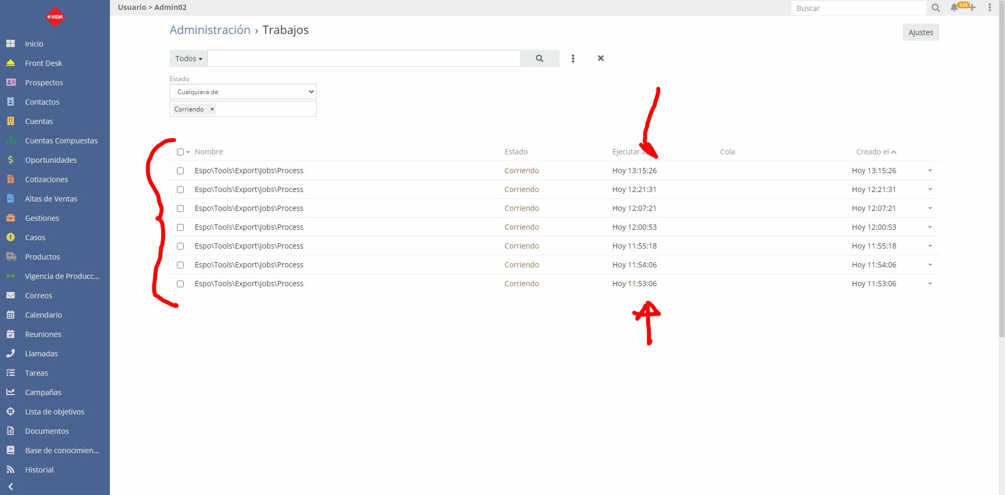Open the notifications bell showing 523
1005x495 pixels.
(x=954, y=8)
